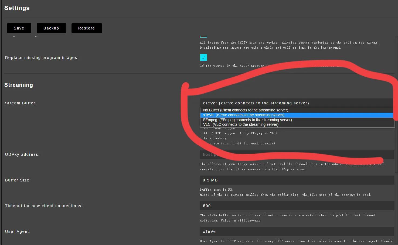398x245 pixels.
Task: Focus the Timeout field showing 500
Action: (x=296, y=206)
